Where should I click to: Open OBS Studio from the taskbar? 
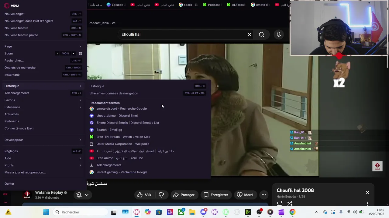click(x=259, y=212)
